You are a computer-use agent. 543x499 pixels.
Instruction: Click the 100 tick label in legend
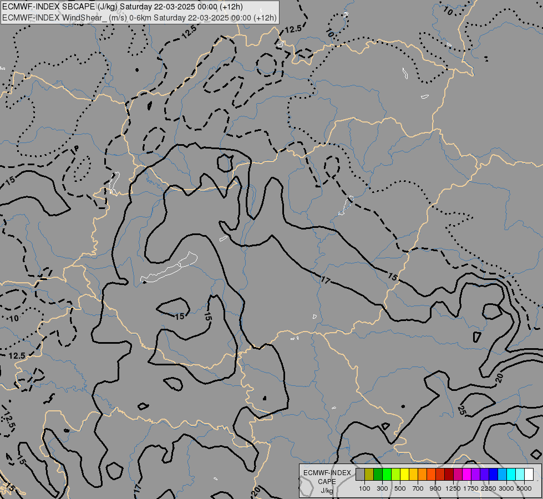(364, 488)
